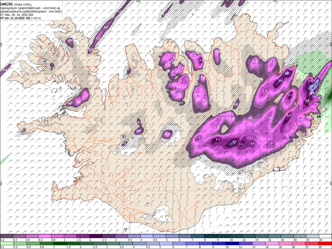The image size is (332, 249).
Task: Click the 3.6 value in the northeast highlands
Action: pyautogui.click(x=287, y=73)
